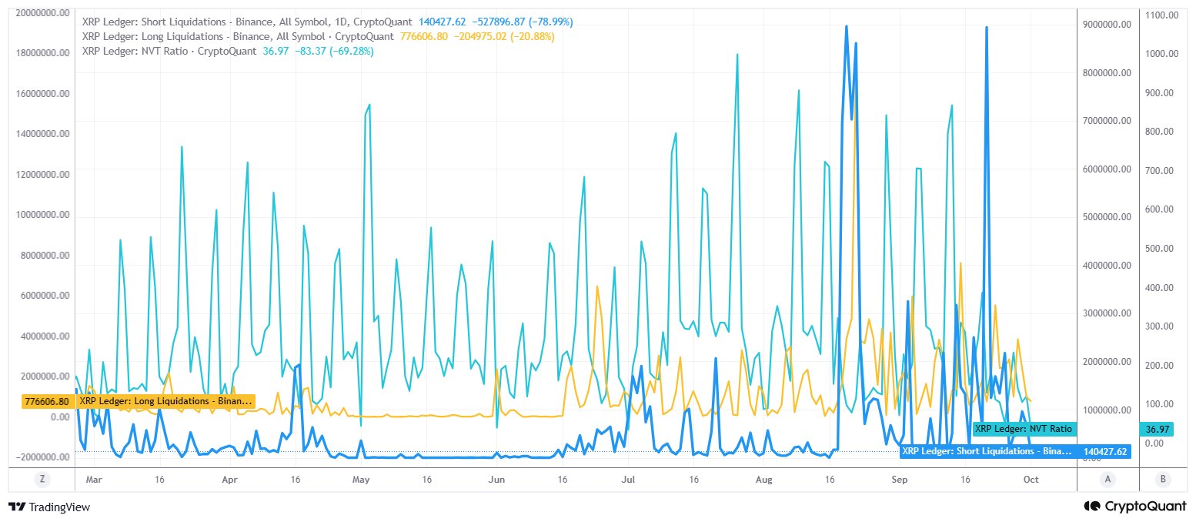Click the 9000000.00 right axis label

pyautogui.click(x=1105, y=25)
